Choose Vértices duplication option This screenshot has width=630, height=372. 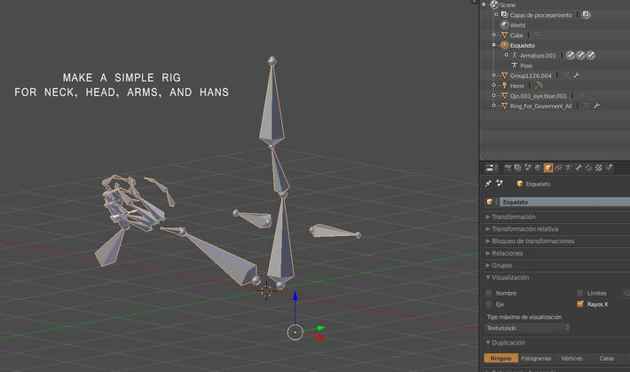(x=571, y=358)
